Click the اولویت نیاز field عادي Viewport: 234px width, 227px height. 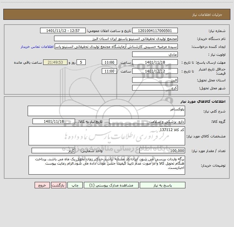point(155,54)
